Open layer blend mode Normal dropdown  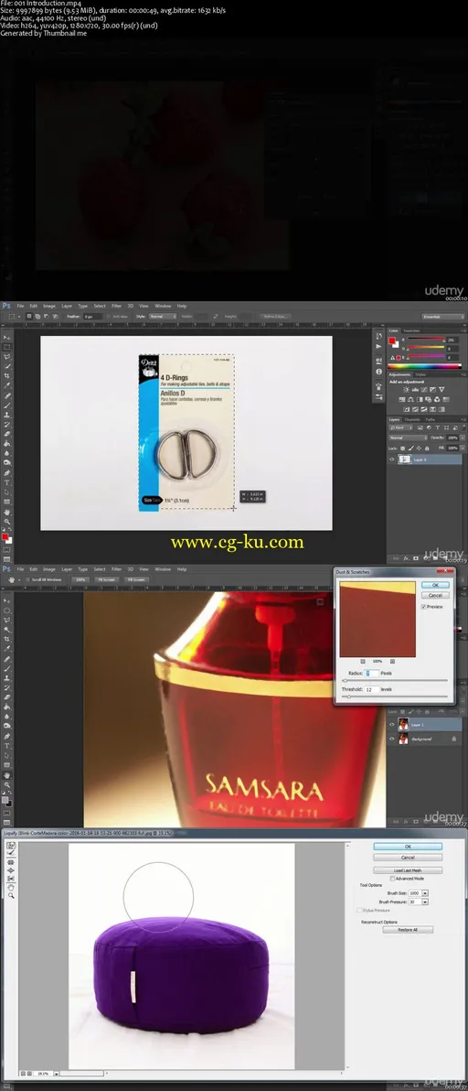click(x=408, y=437)
